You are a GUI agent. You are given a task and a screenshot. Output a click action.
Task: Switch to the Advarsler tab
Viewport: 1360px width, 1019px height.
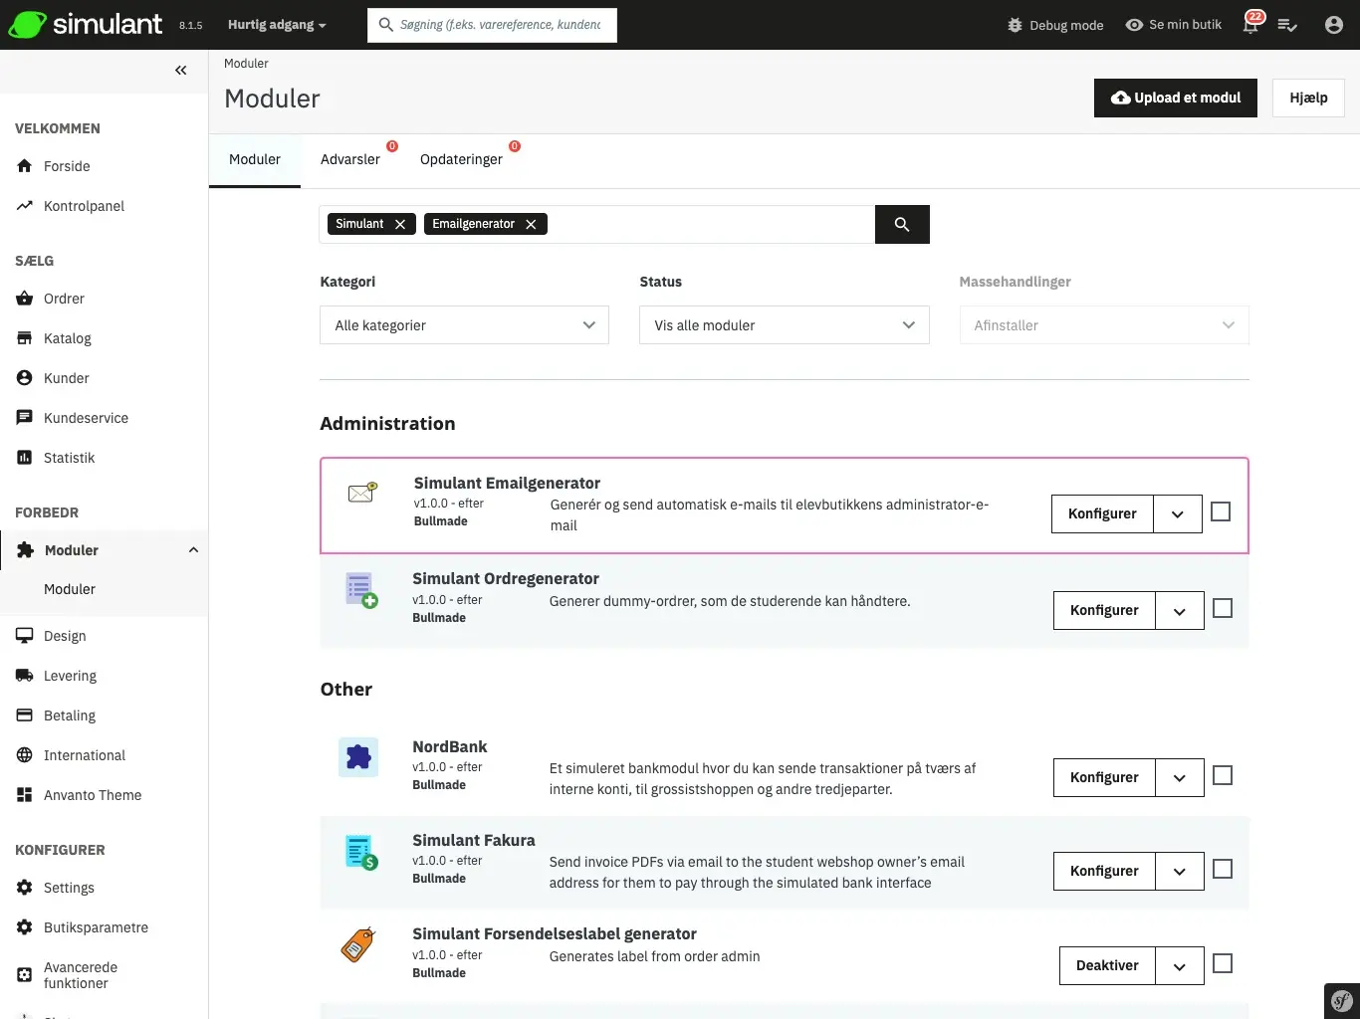pos(350,159)
